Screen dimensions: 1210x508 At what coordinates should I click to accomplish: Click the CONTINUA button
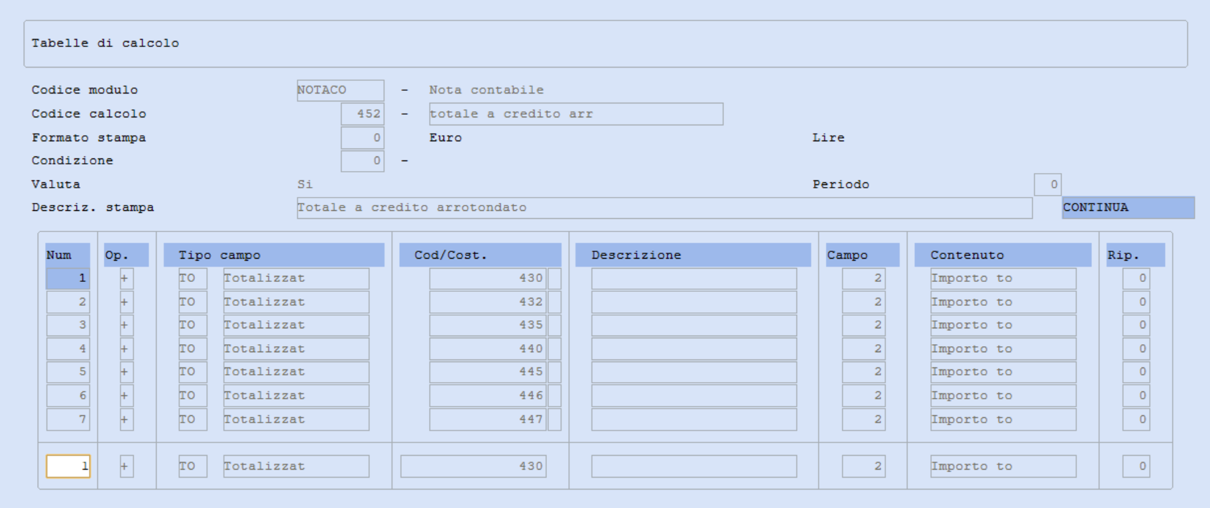tap(1128, 208)
